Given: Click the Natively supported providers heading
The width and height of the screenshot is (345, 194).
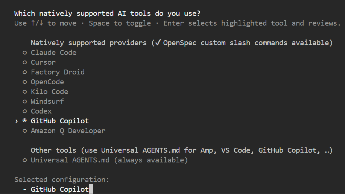Looking at the screenshot, I should click(89, 43).
